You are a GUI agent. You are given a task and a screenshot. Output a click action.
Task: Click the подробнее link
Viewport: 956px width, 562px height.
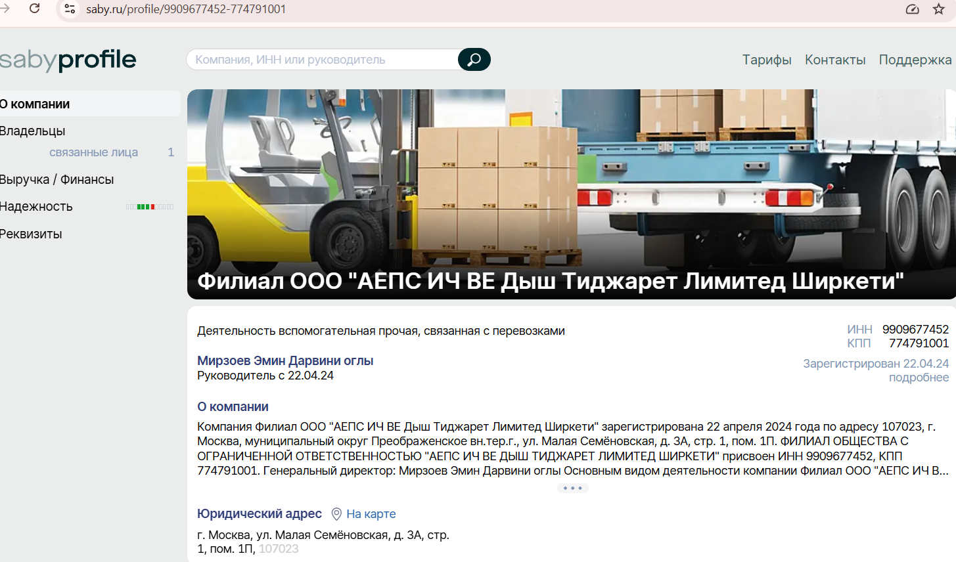(919, 378)
